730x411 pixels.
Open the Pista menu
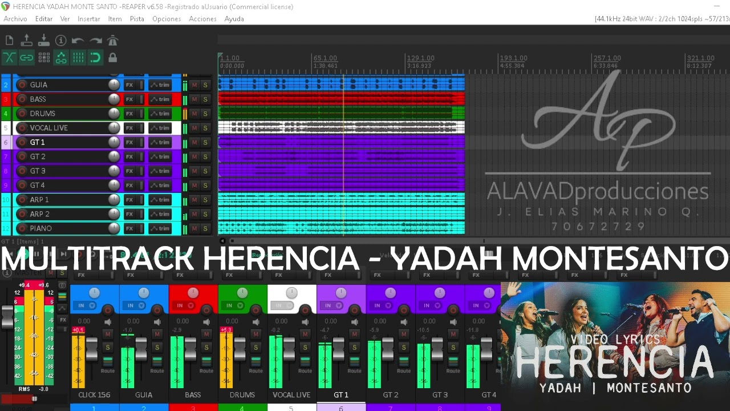click(x=137, y=19)
